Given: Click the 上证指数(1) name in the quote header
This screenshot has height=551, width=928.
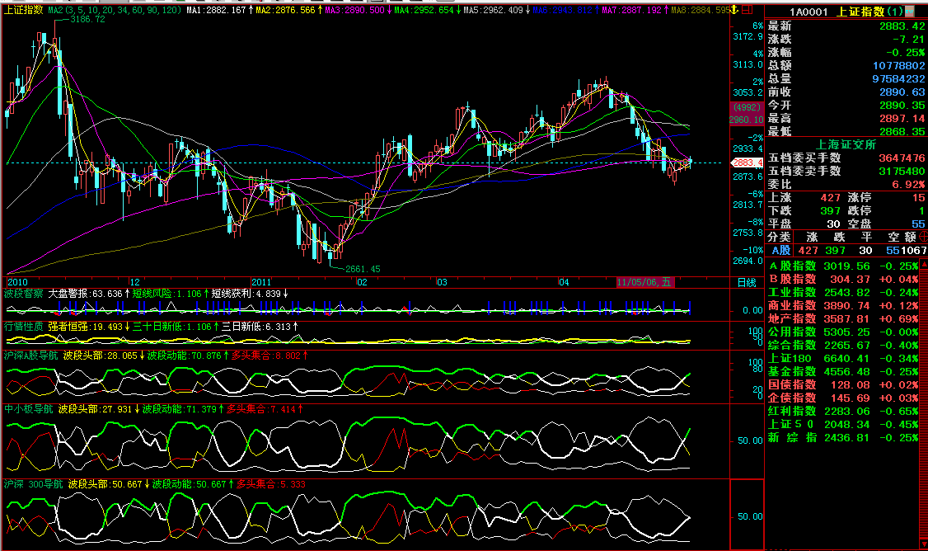Looking at the screenshot, I should pos(869,12).
